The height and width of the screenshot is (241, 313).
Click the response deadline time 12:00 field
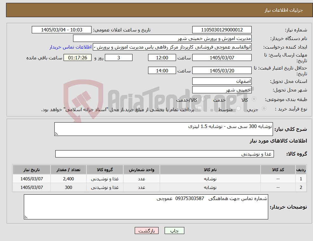pos(162,58)
